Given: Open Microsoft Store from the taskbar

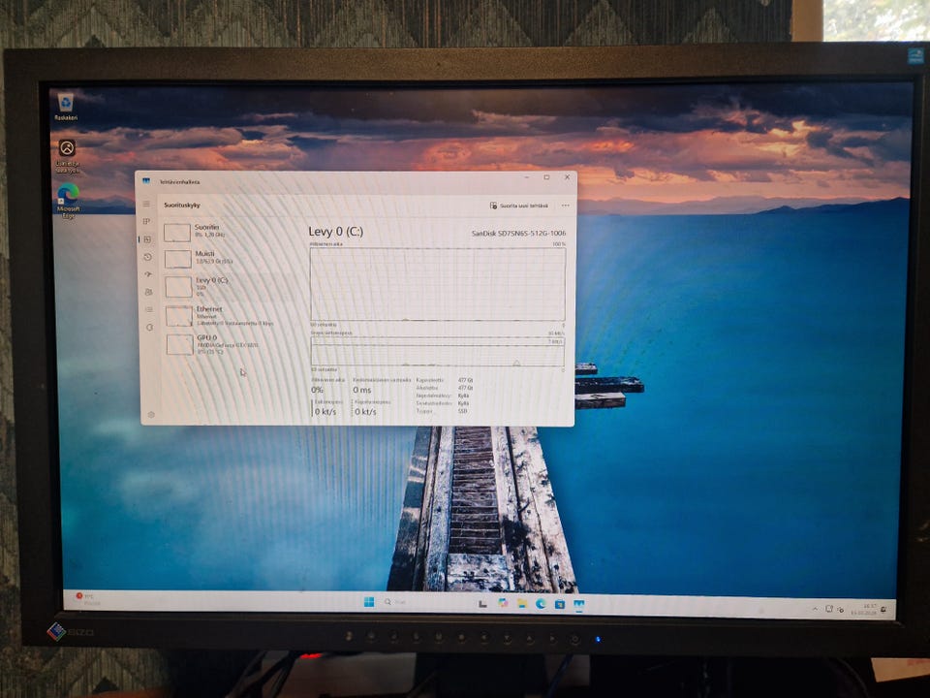Looking at the screenshot, I should pos(559,604).
